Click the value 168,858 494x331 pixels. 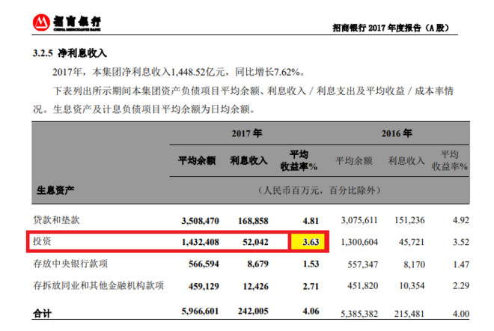(x=253, y=221)
